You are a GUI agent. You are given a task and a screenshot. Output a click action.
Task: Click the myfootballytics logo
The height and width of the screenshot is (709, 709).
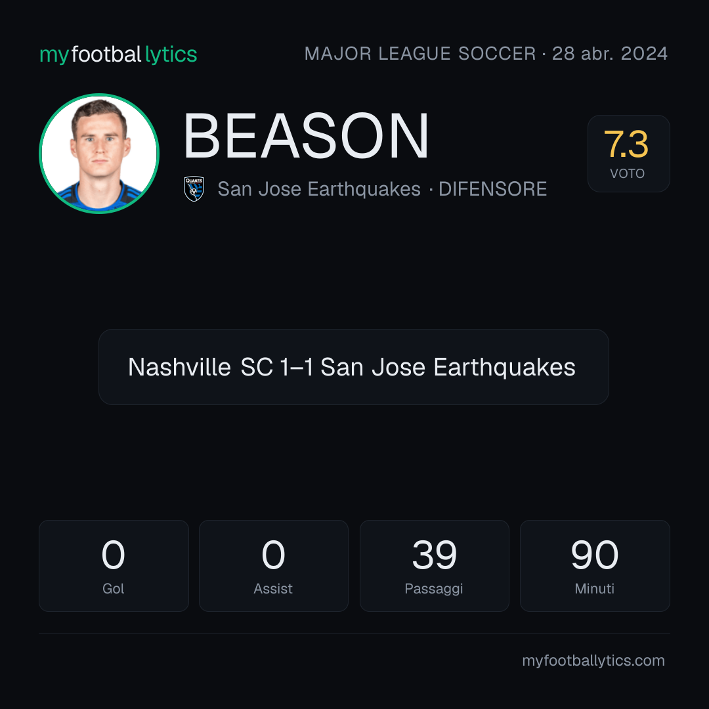click(118, 54)
